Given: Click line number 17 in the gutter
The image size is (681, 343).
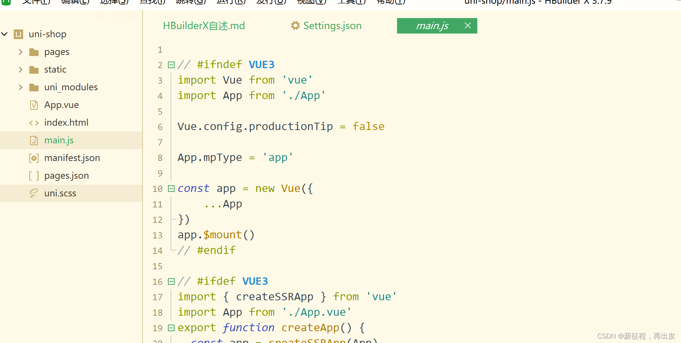Looking at the screenshot, I should tap(157, 297).
